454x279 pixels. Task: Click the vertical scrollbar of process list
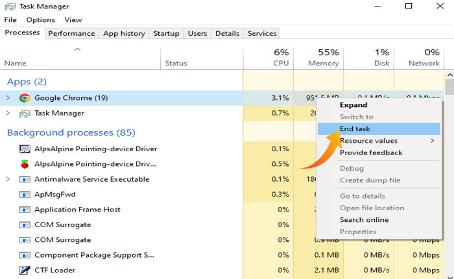click(x=449, y=175)
